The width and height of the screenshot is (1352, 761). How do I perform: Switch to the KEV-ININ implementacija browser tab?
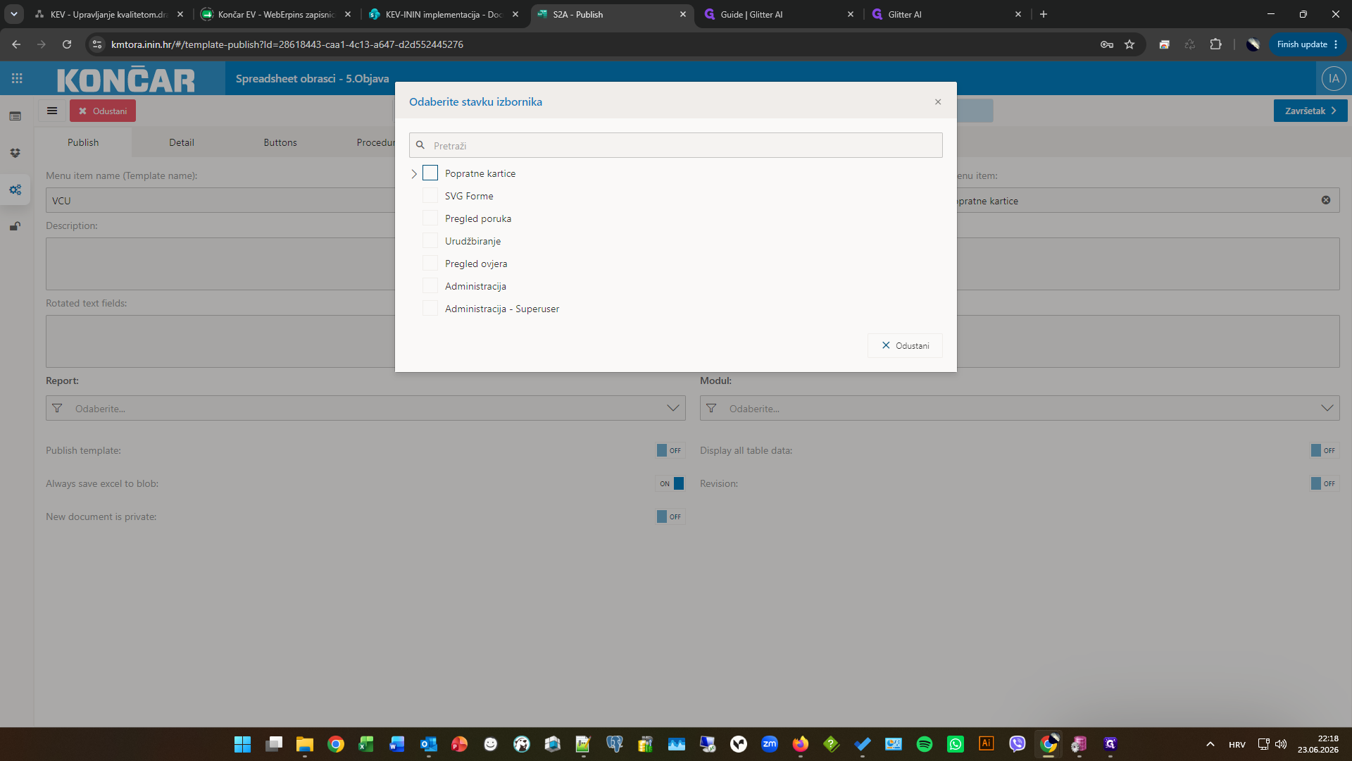click(x=444, y=14)
